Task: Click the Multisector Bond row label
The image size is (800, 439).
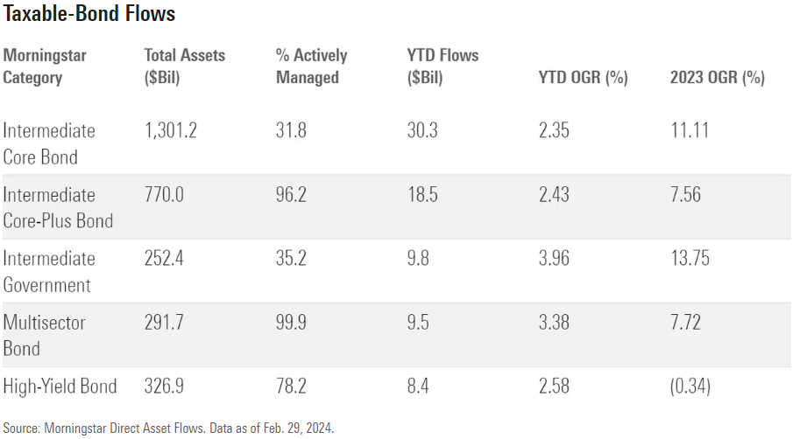Action: [45, 335]
